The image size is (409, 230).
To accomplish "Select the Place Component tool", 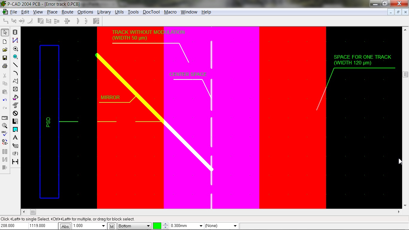I will pos(15,32).
